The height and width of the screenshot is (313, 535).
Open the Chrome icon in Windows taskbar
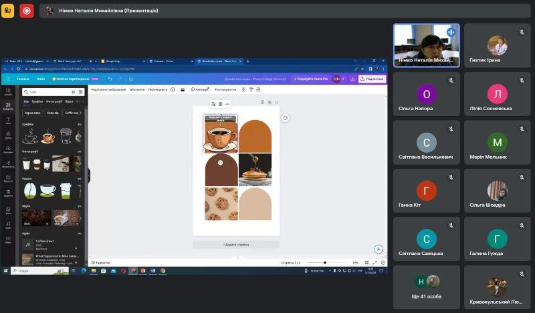click(x=163, y=271)
